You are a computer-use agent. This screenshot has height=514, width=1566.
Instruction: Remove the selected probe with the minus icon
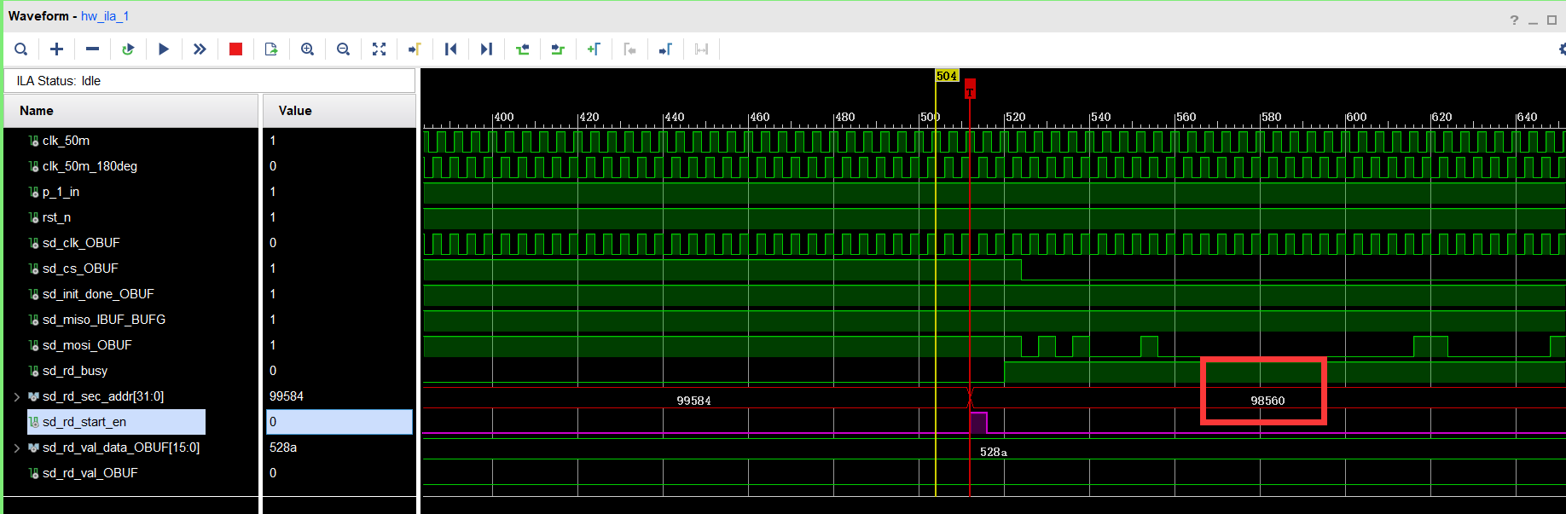click(x=92, y=49)
